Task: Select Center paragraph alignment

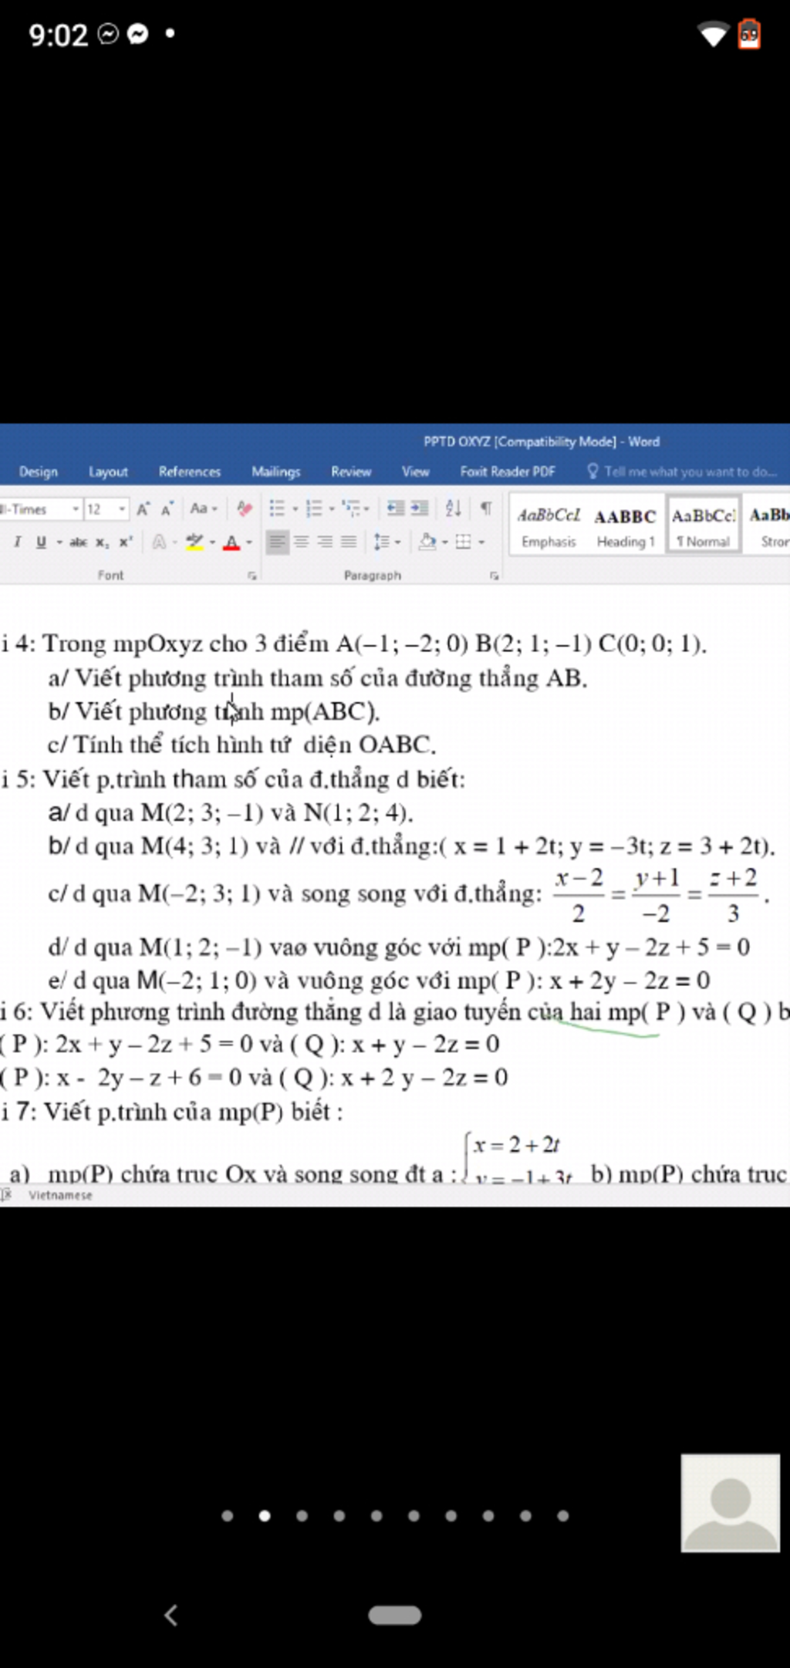Action: (302, 542)
